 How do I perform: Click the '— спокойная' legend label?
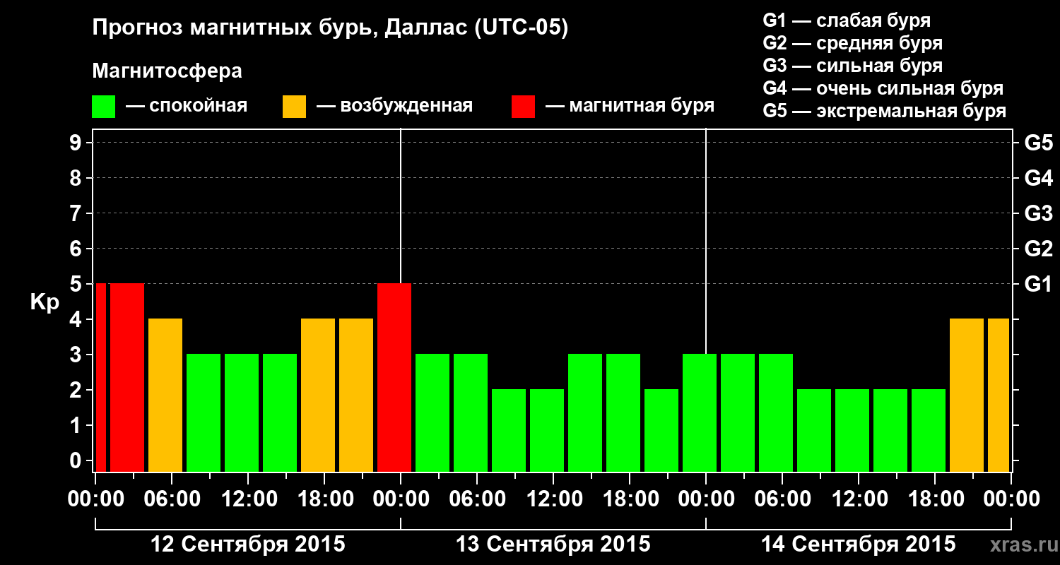(187, 107)
